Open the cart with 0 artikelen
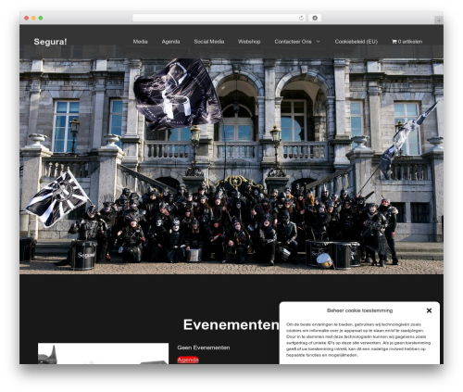The height and width of the screenshot is (392, 463). coord(407,42)
